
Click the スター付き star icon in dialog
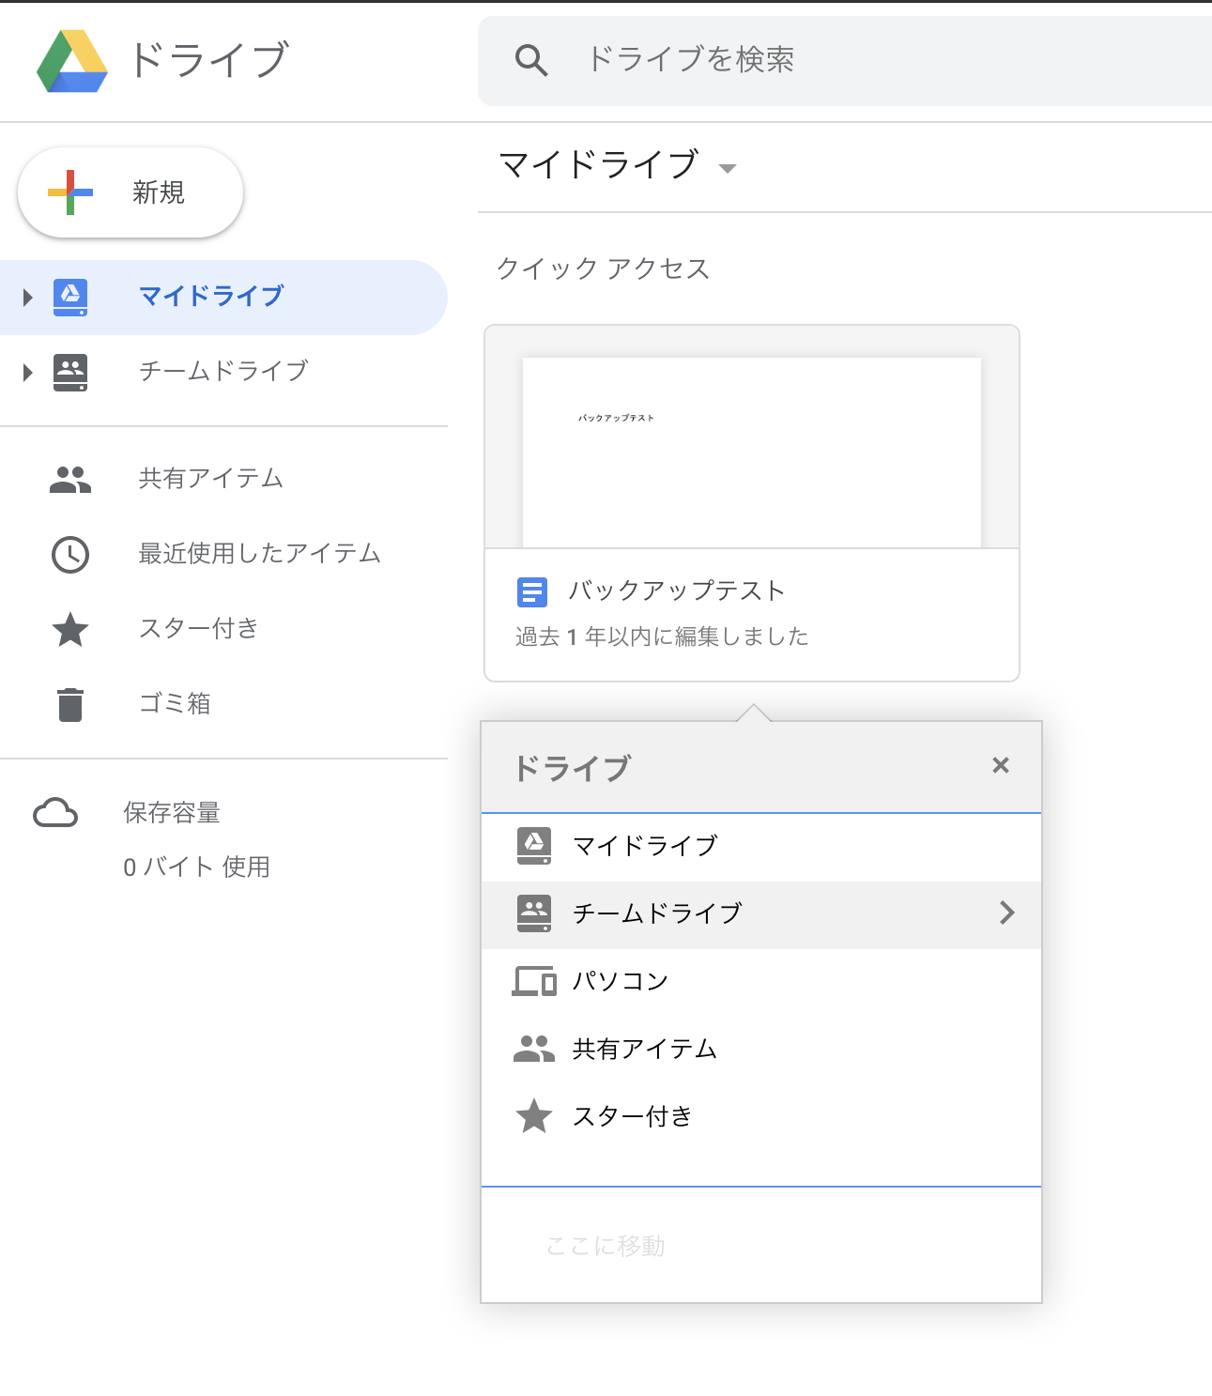534,1116
